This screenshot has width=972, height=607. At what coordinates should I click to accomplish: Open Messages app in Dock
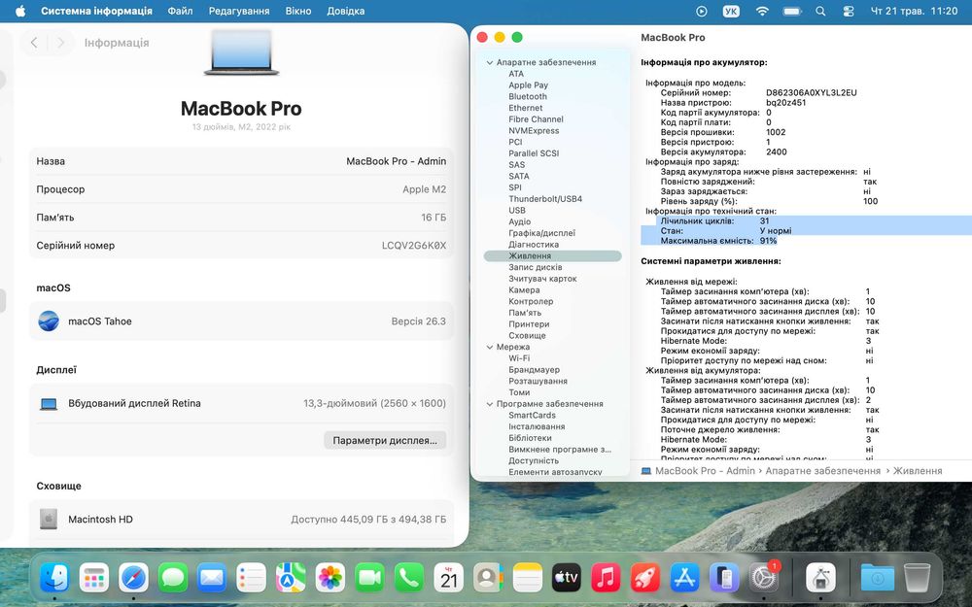click(173, 579)
